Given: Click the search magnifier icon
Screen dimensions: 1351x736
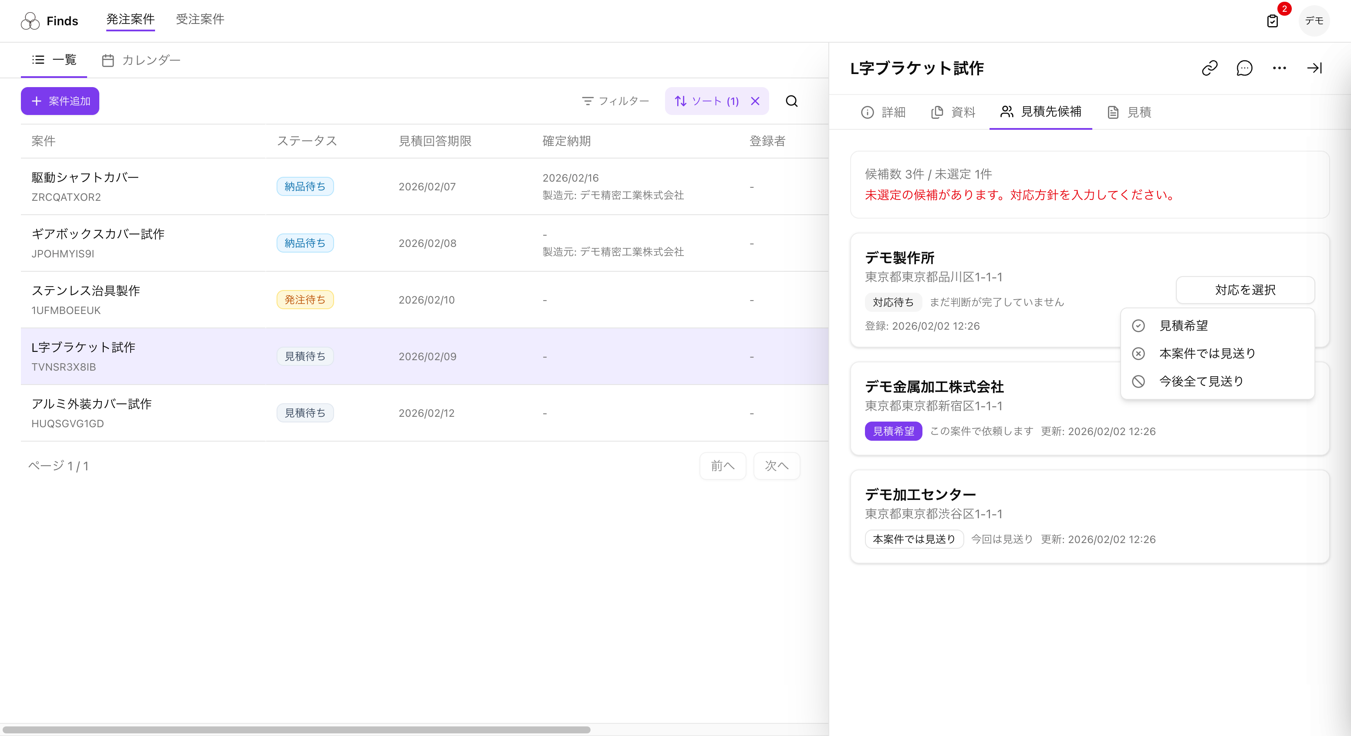Looking at the screenshot, I should [x=791, y=101].
